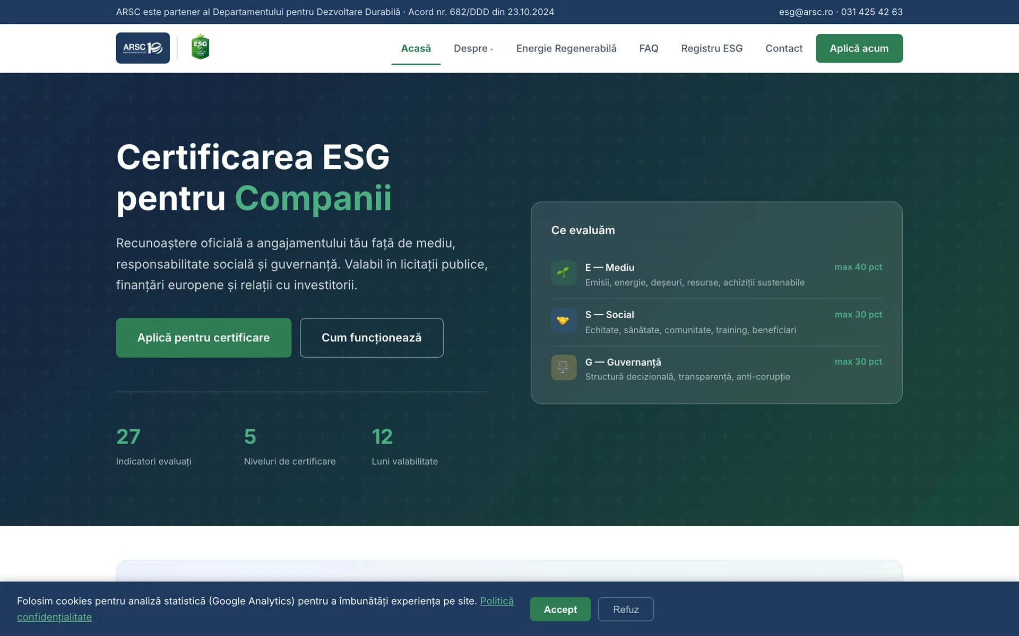1019x636 pixels.
Task: Click the green ESG shield badge logo
Action: point(200,47)
